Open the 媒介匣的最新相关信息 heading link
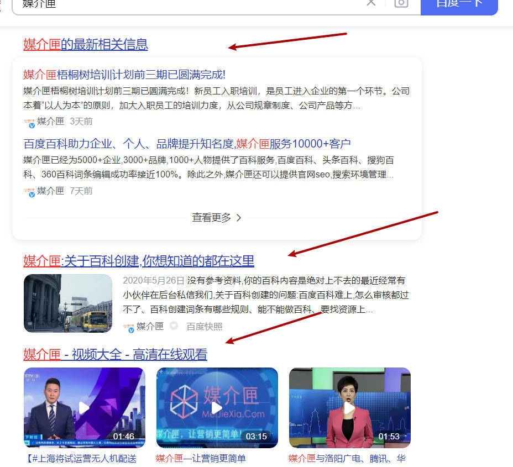 click(85, 44)
